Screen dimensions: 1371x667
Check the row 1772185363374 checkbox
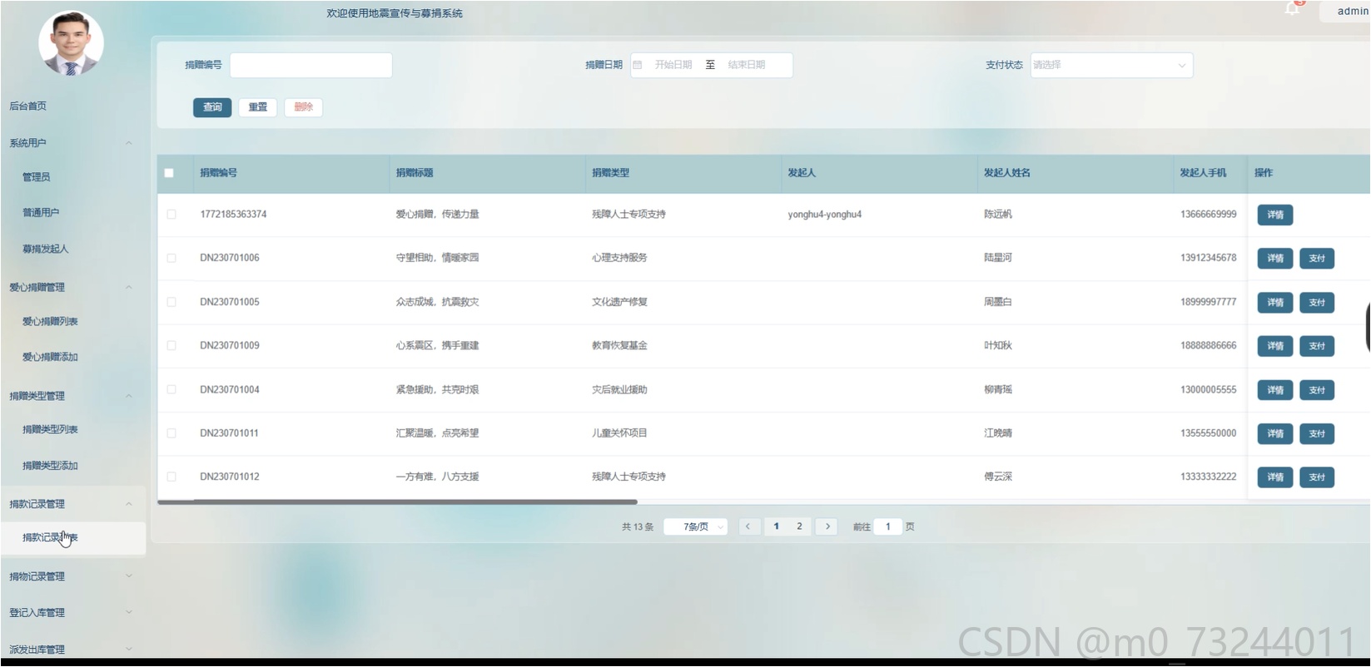[x=171, y=215]
